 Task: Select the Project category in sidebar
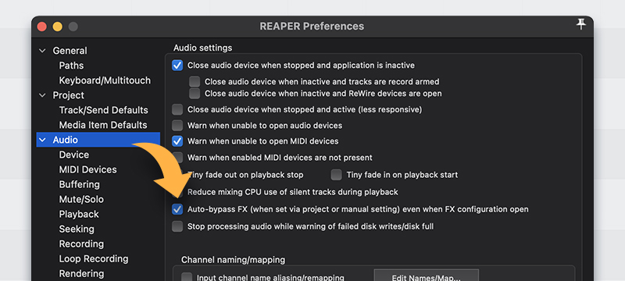point(69,95)
